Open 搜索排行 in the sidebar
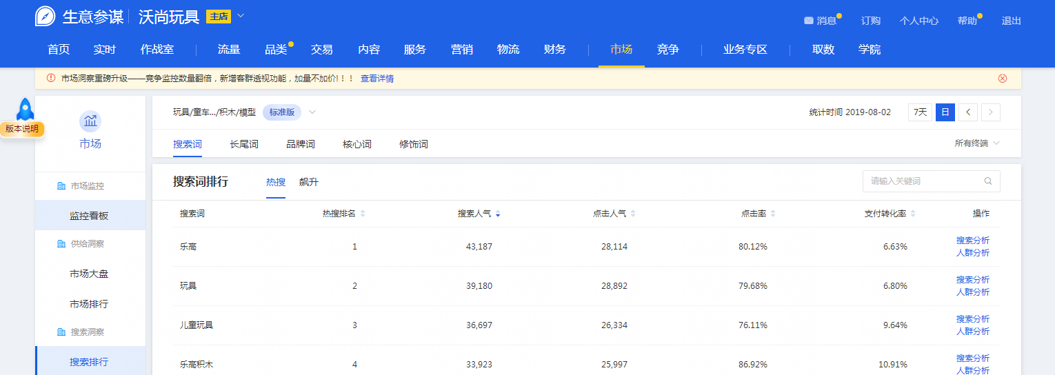This screenshot has width=1055, height=375. click(90, 361)
